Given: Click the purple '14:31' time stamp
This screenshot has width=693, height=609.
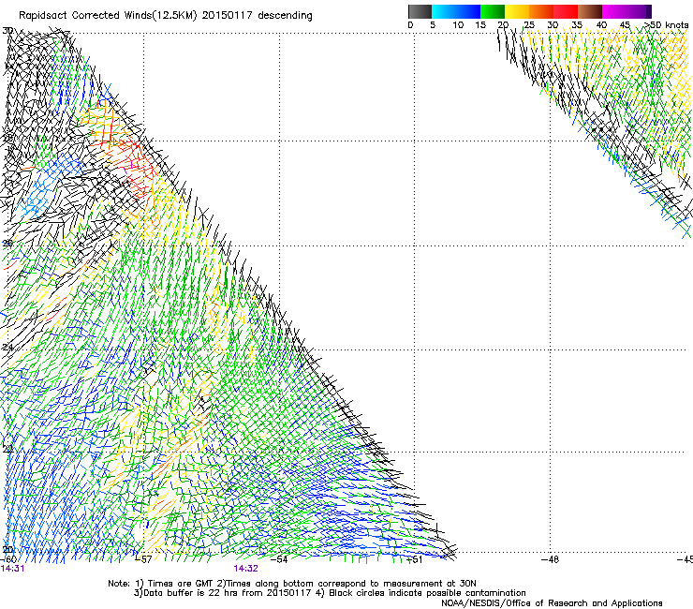Looking at the screenshot, I should click(12, 569).
